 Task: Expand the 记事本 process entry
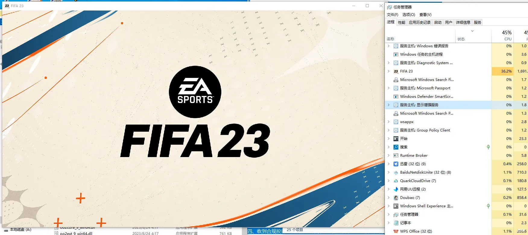389,223
